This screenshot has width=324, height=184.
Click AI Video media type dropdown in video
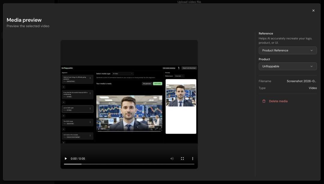123,74
